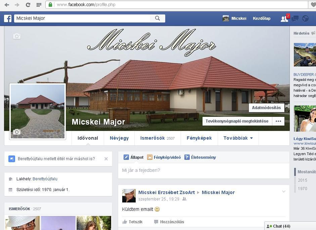Reload the page with browser refresh icon
This screenshot has width=316, height=230.
coord(28,5)
